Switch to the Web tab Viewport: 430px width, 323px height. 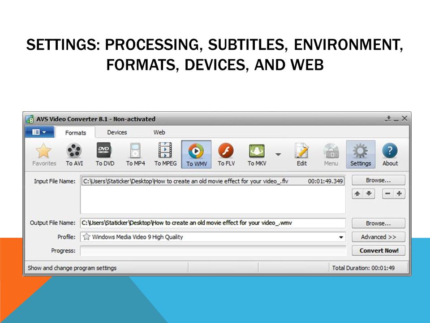(159, 132)
